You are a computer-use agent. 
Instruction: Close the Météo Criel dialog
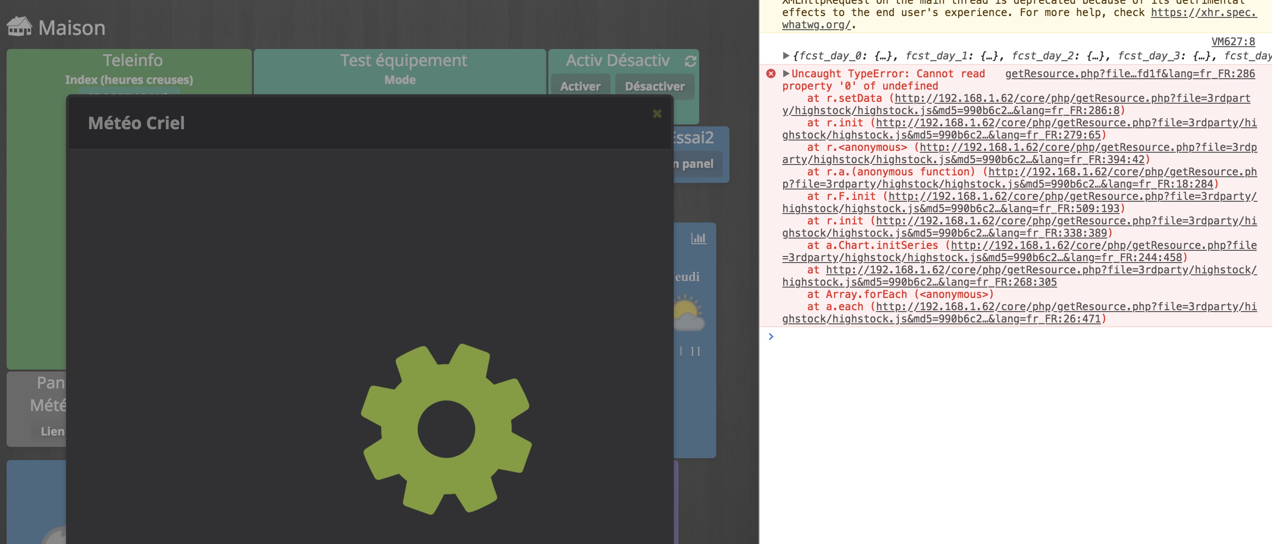[657, 114]
